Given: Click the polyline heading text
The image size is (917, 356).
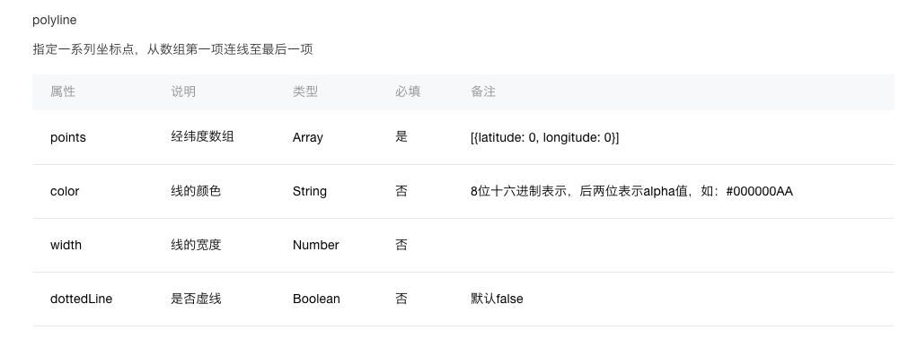Looking at the screenshot, I should (55, 21).
